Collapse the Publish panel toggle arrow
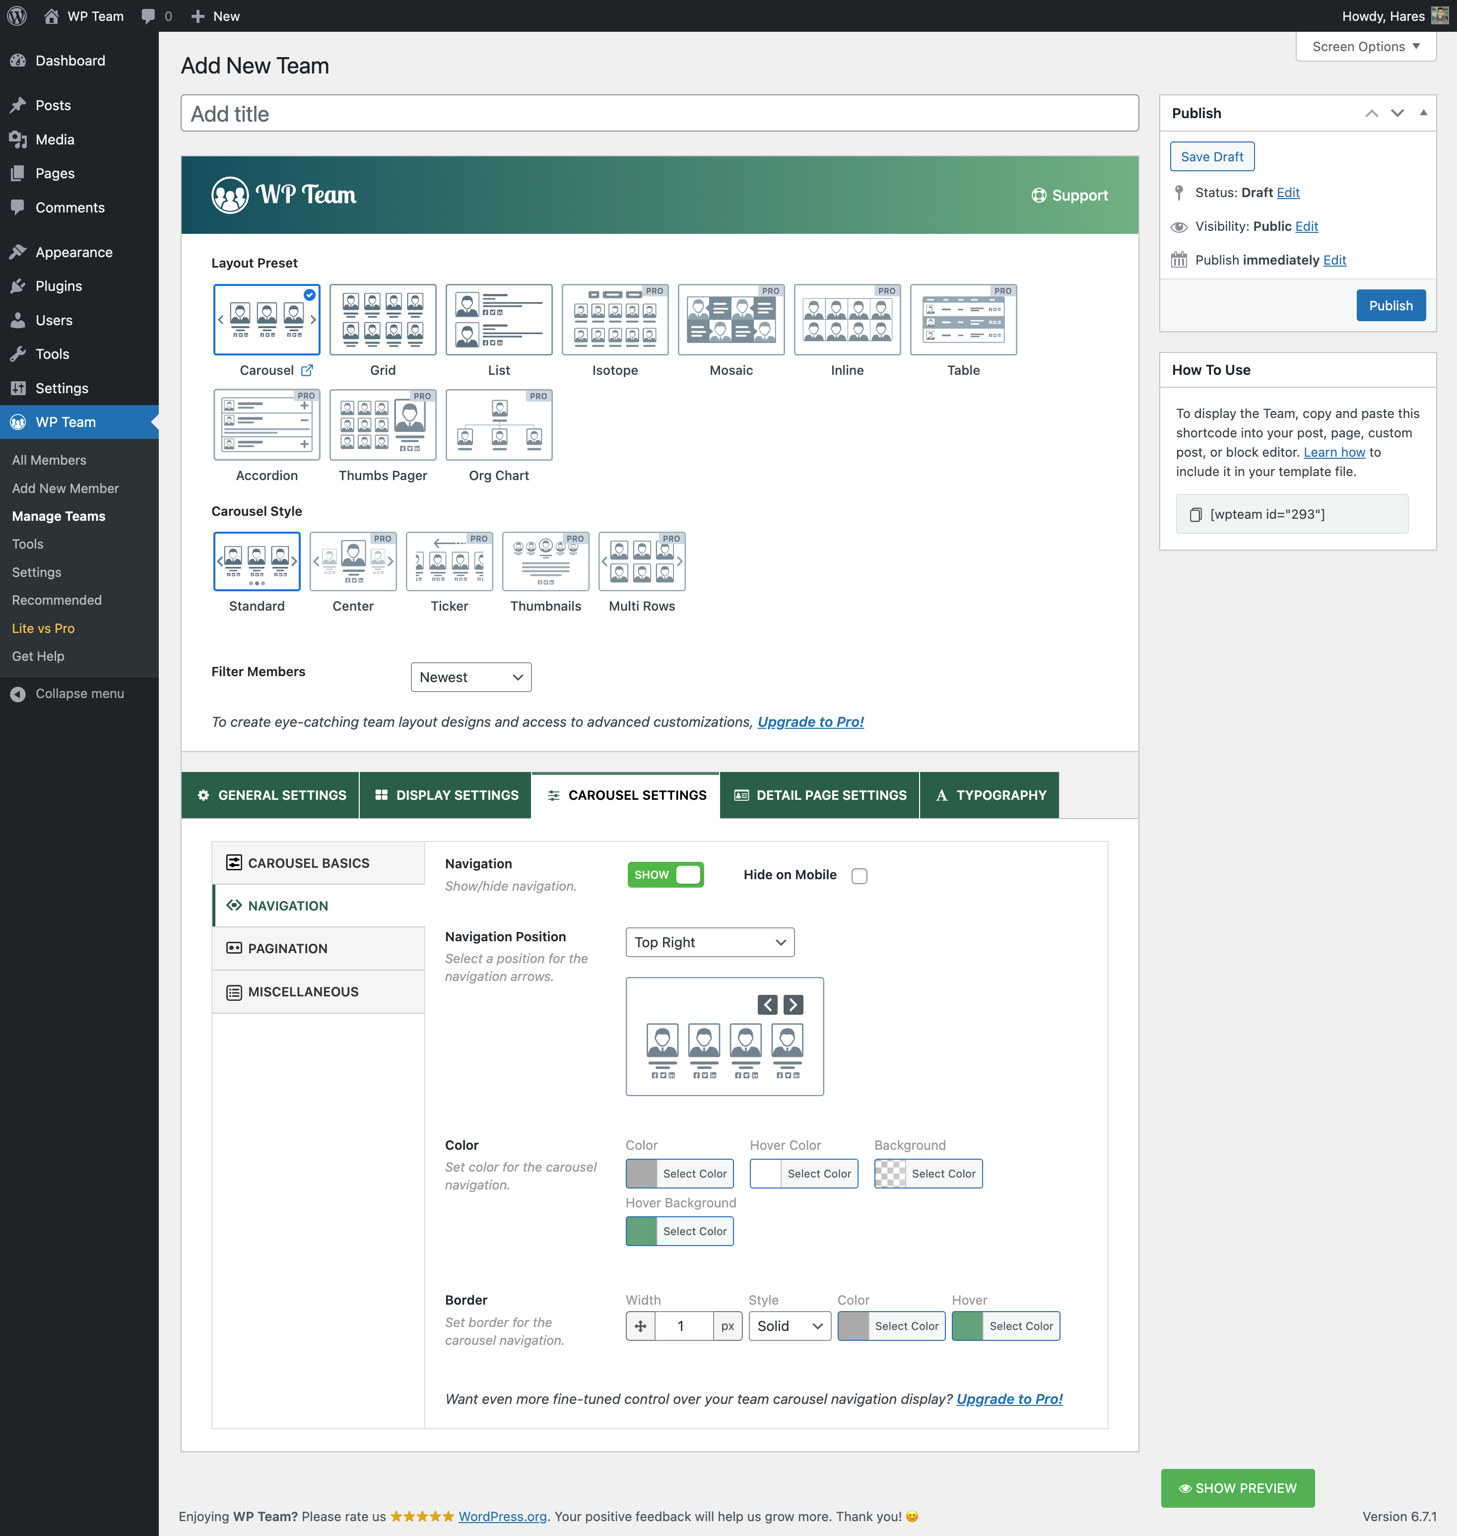 (1424, 113)
